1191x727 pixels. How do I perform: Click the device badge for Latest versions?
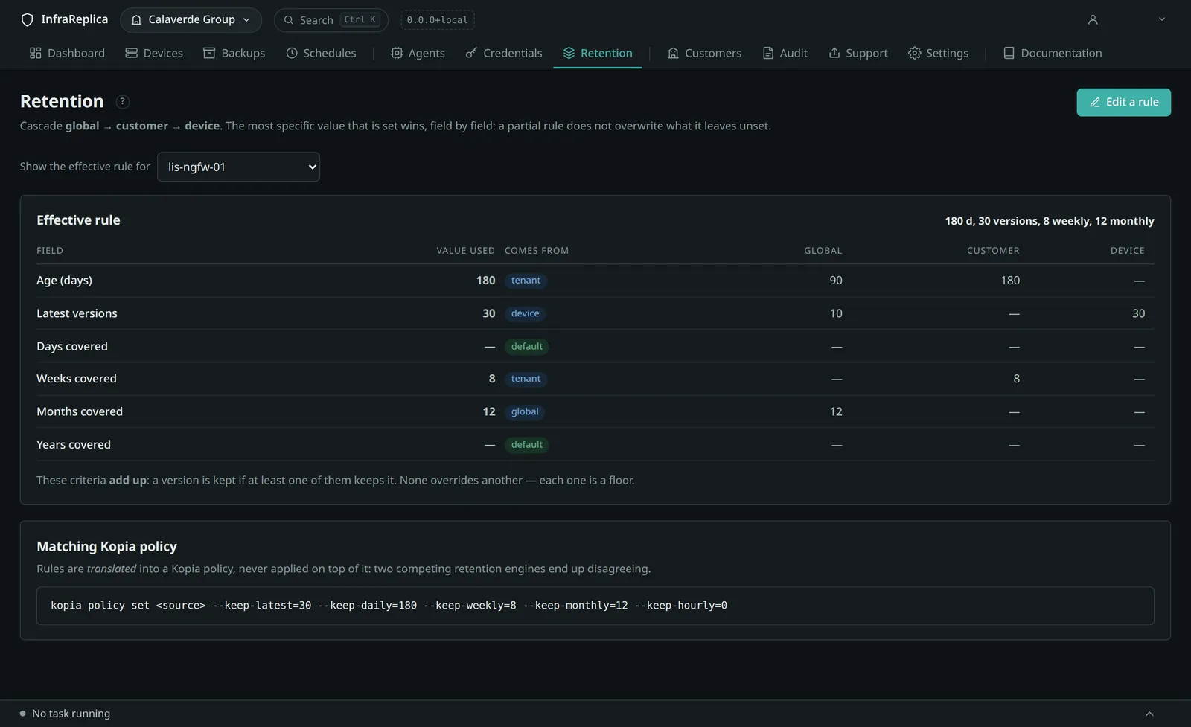point(525,313)
